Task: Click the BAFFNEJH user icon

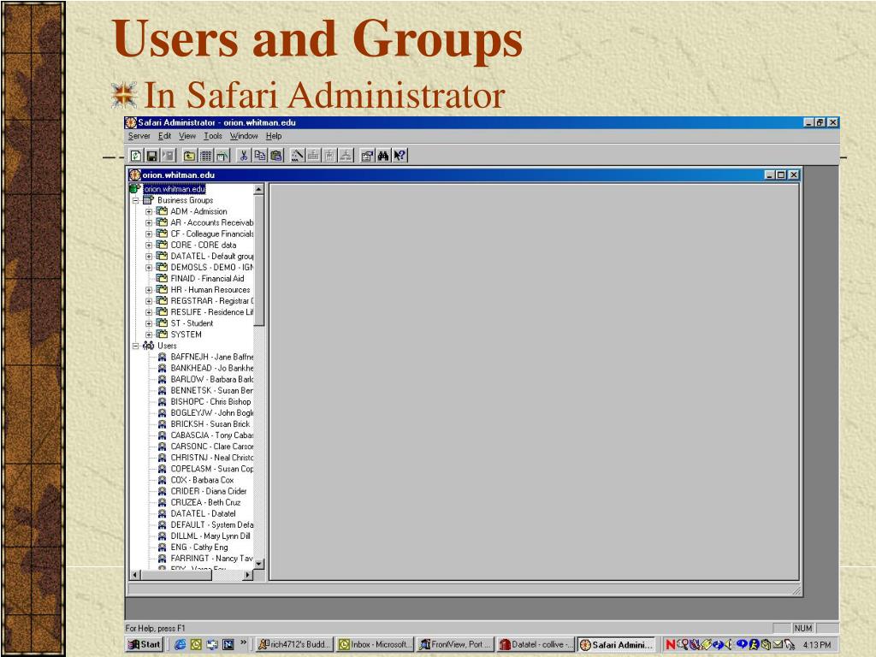Action: [162, 357]
